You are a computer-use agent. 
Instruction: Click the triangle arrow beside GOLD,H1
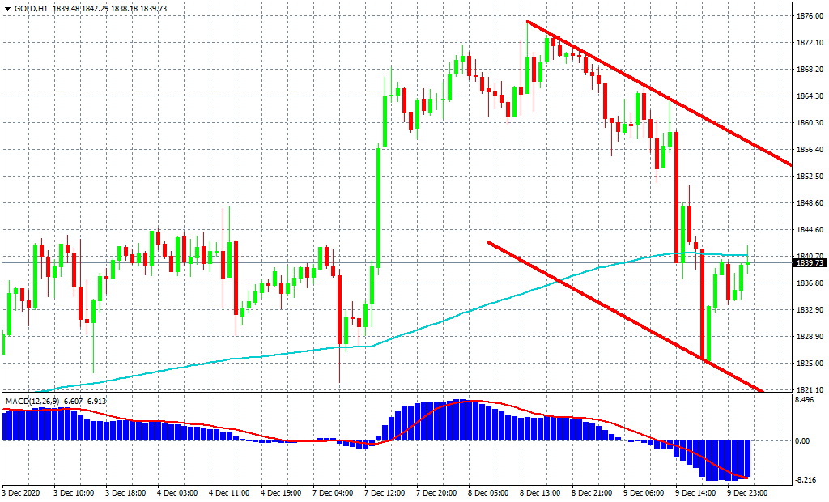(6, 7)
